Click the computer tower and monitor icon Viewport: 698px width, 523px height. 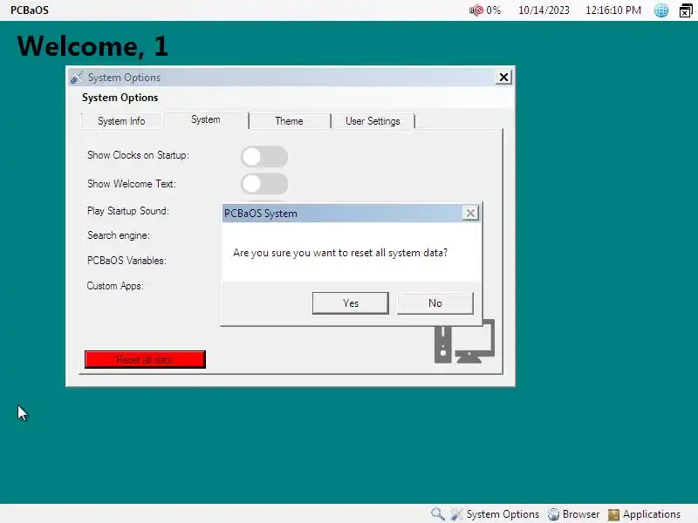(x=465, y=342)
